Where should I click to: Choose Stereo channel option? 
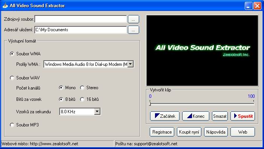[82, 88]
